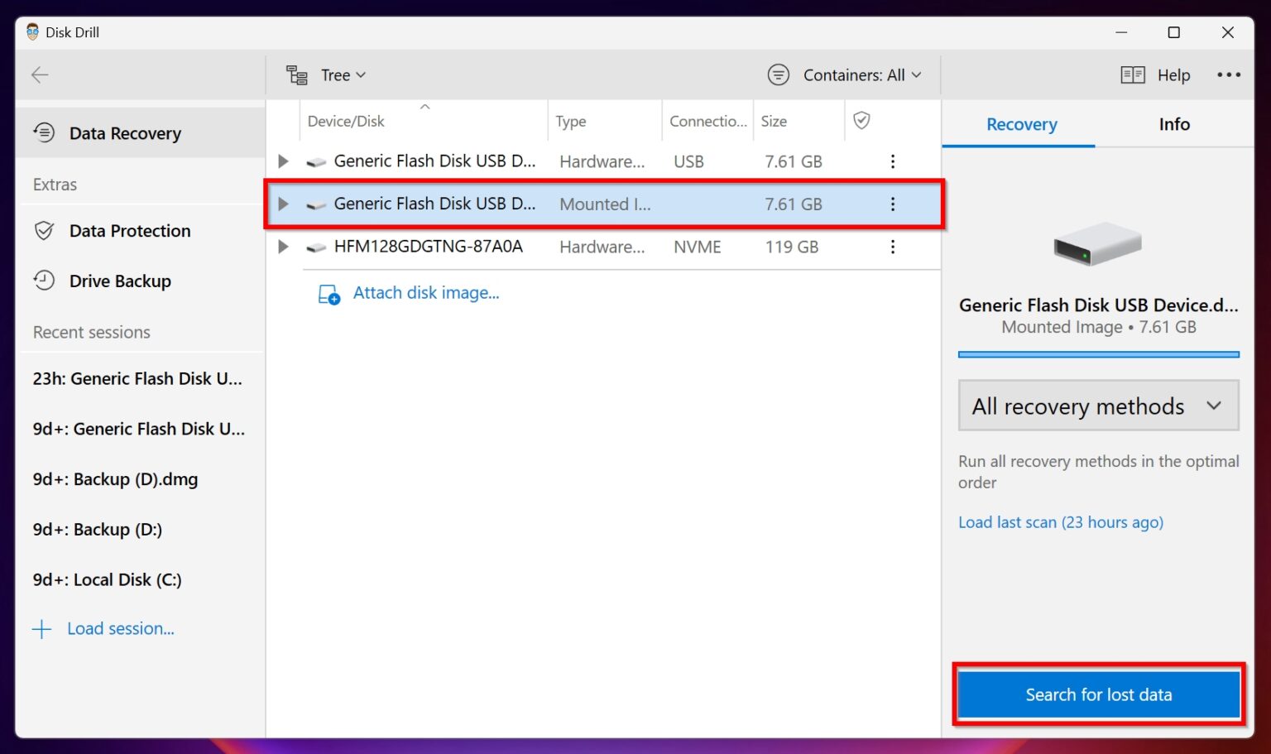Screen dimensions: 1271x754
Task: Click the drive capacity progress bar
Action: point(1098,354)
